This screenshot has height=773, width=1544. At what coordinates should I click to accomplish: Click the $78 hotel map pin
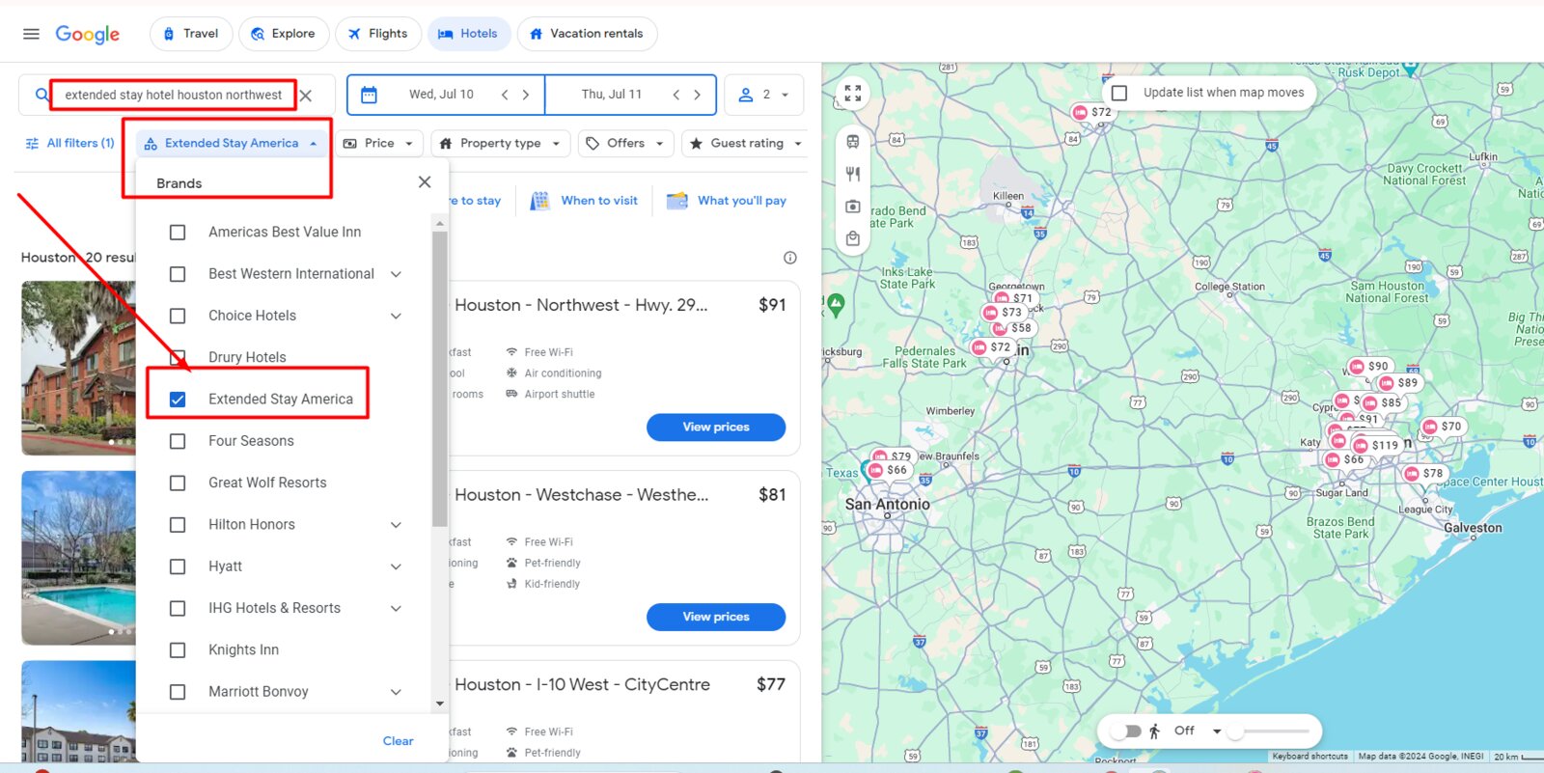pyautogui.click(x=1424, y=473)
